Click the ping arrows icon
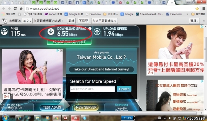Image resolution: width=207 pixels, height=121 pixels. pyautogui.click(x=4, y=32)
